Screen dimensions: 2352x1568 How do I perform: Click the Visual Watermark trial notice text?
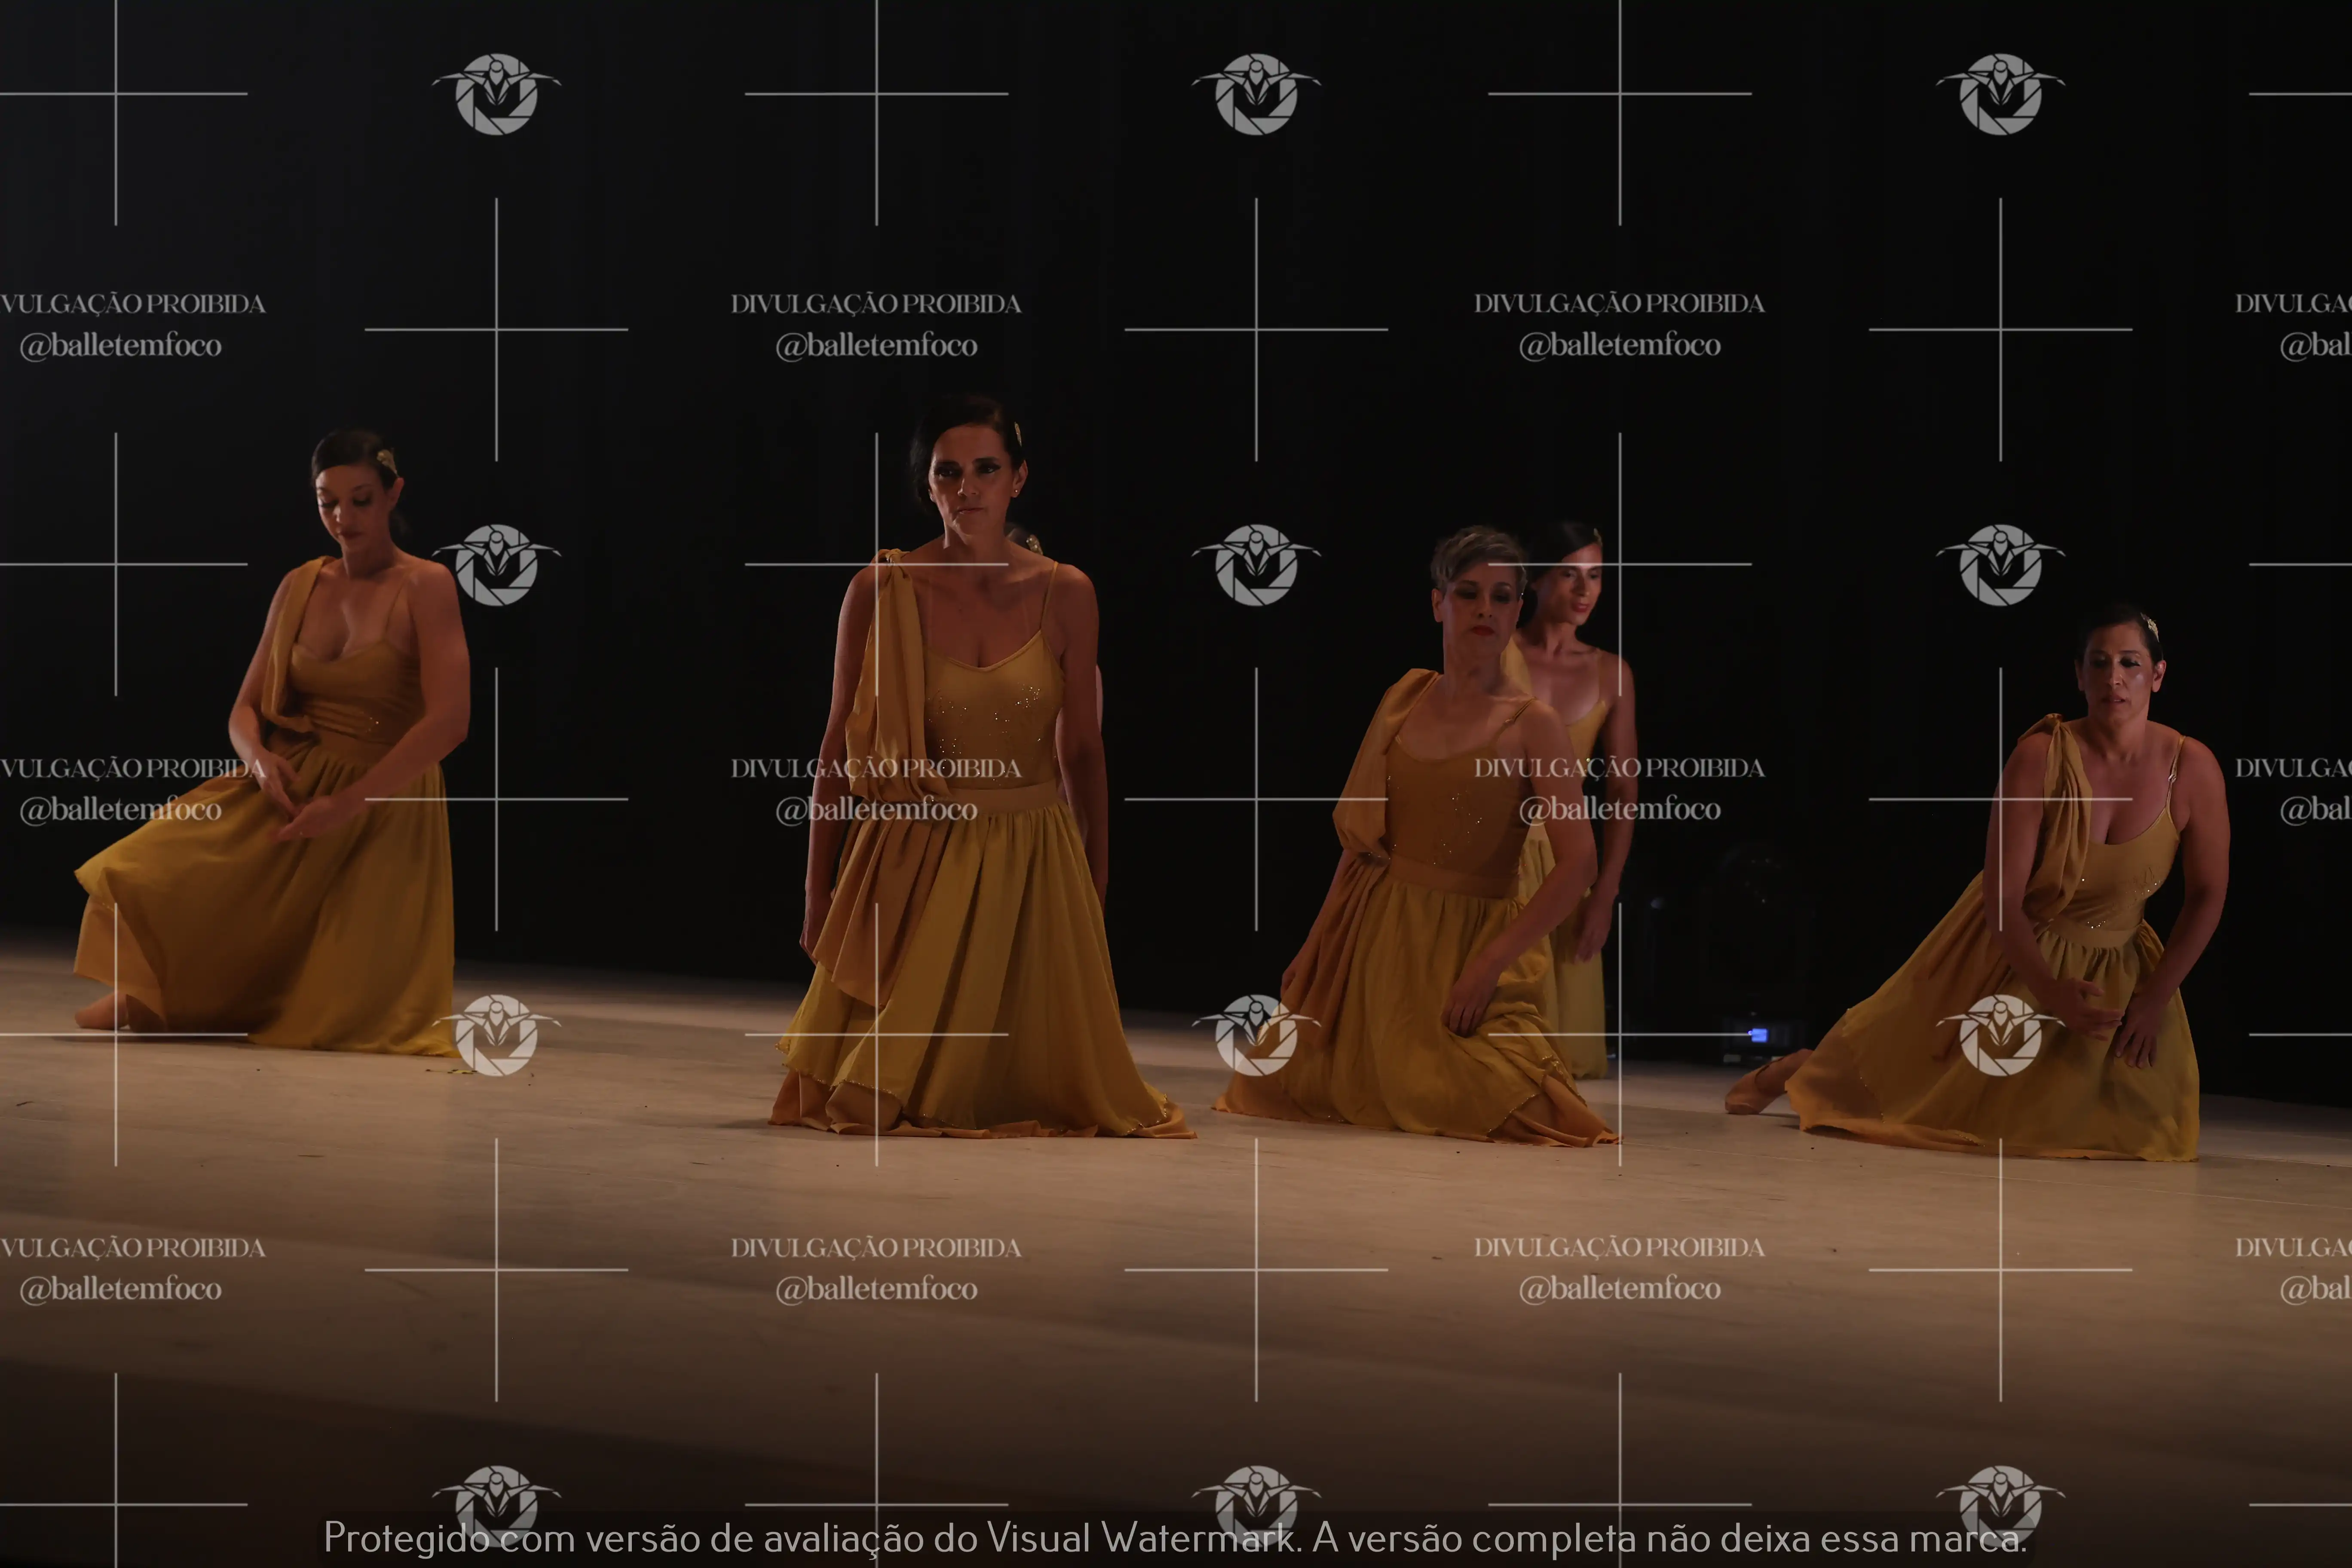[x=1175, y=1537]
